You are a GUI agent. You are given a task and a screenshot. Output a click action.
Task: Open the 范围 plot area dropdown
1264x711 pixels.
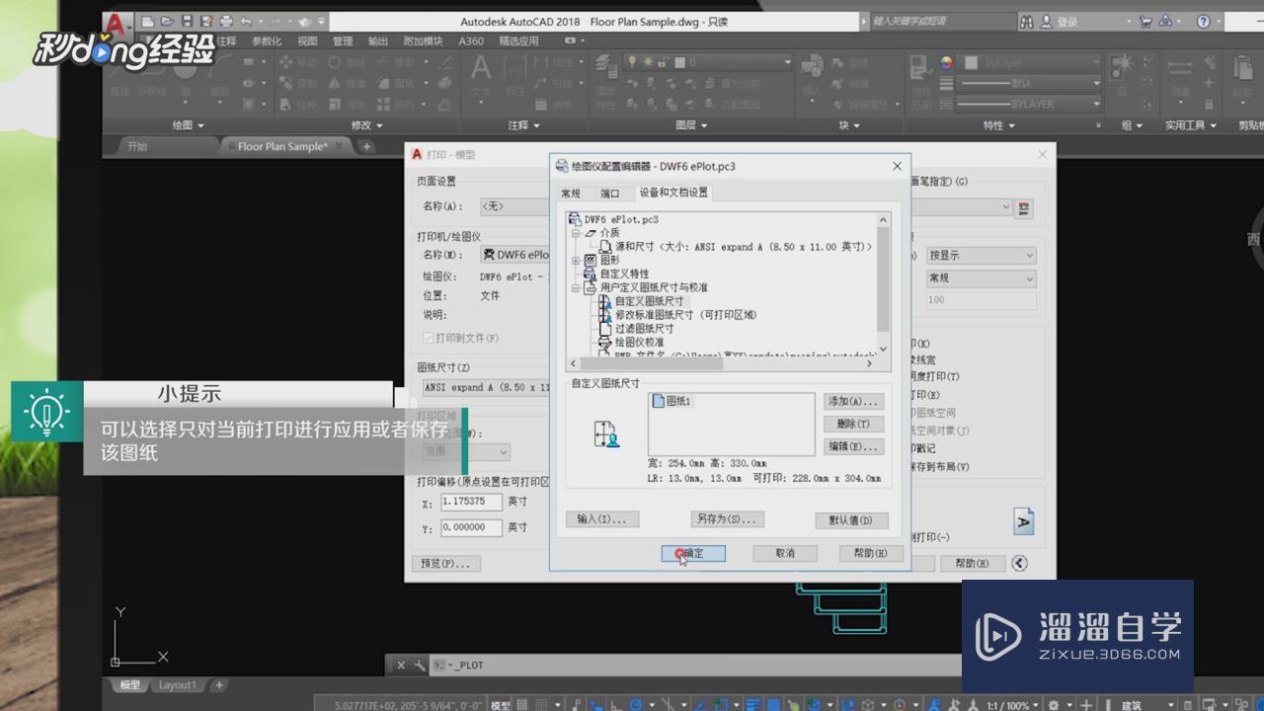[465, 451]
